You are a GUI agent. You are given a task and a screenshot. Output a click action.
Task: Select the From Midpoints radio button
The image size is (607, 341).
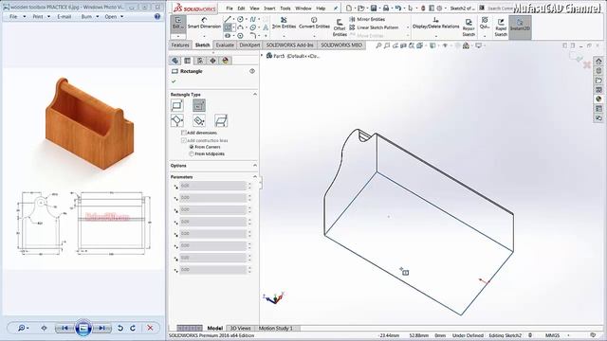coord(192,153)
